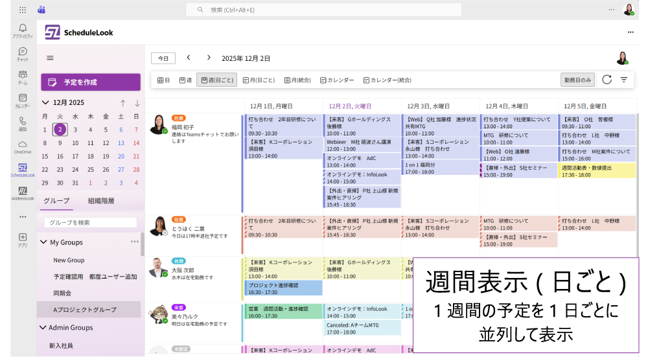
Task: Switch to the 組織階層 tab
Action: point(101,201)
